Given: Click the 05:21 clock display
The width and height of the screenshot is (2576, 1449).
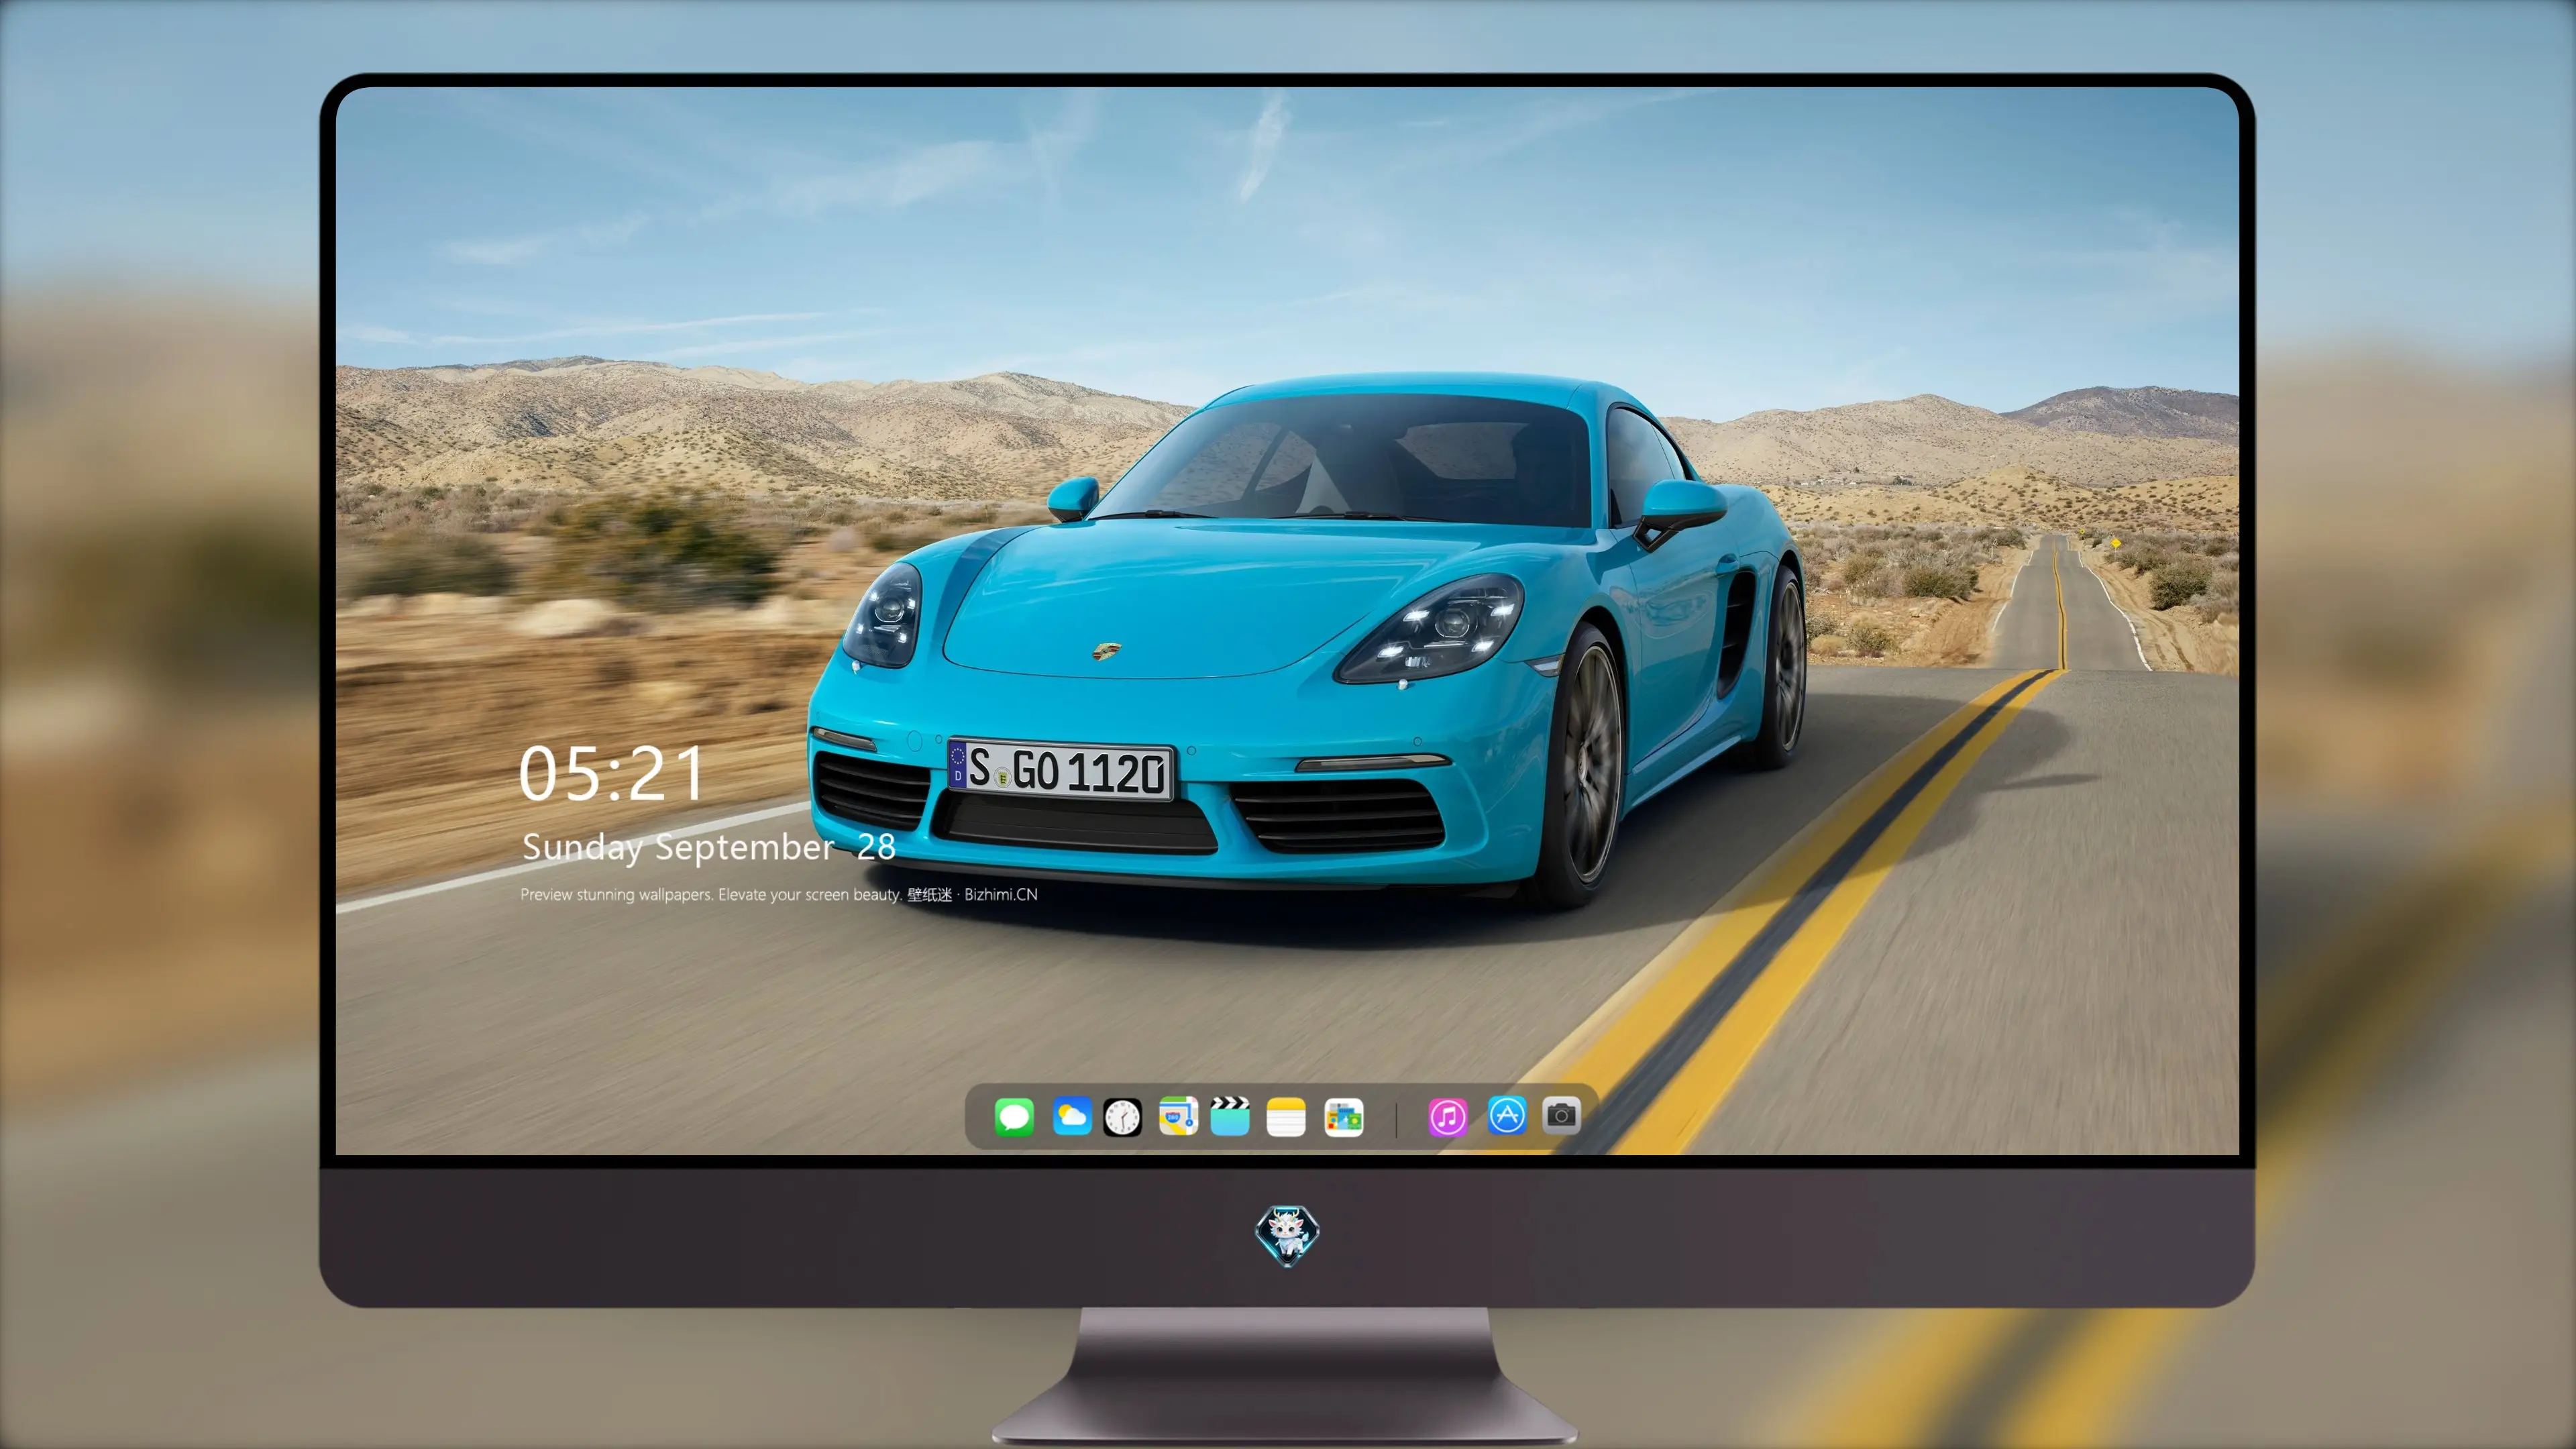Looking at the screenshot, I should tap(611, 774).
